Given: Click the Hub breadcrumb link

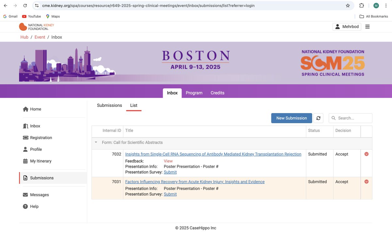Looking at the screenshot, I should tap(24, 37).
